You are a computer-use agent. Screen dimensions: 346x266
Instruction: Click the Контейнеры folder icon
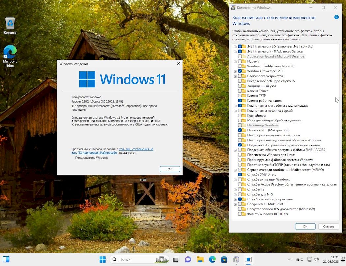click(x=244, y=116)
